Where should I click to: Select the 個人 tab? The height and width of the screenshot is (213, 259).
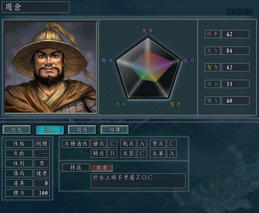point(49,130)
